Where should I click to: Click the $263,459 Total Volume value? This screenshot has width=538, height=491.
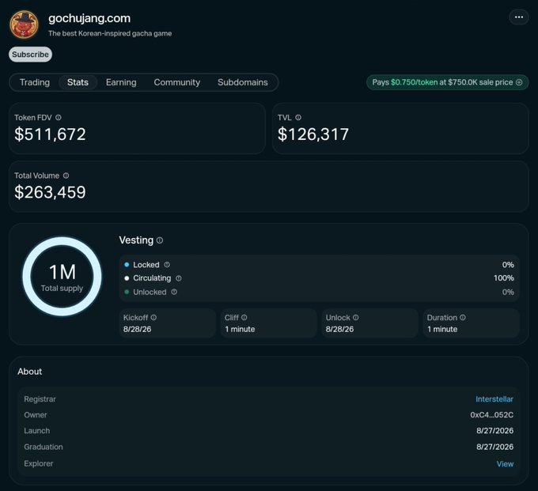click(x=50, y=192)
